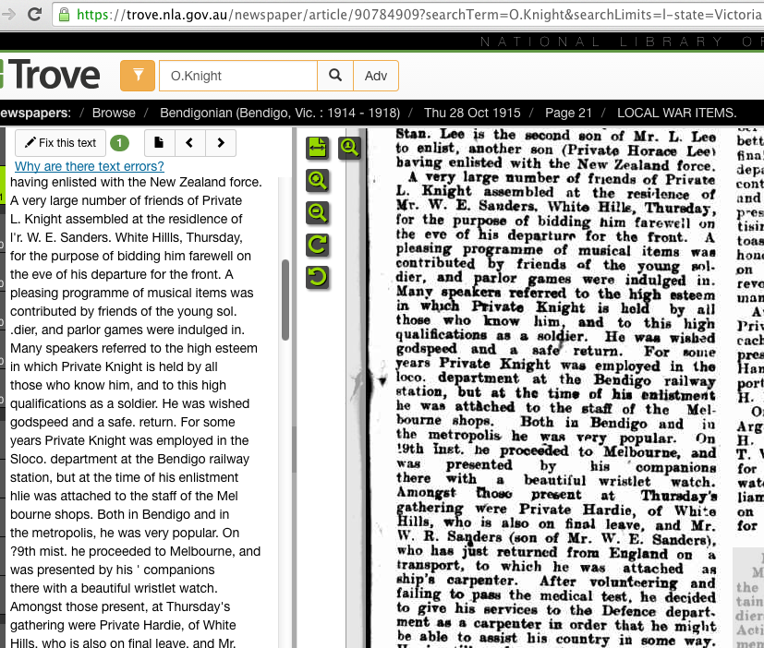Click 'Newspapers:' label in the breadcrumb bar

tap(36, 113)
